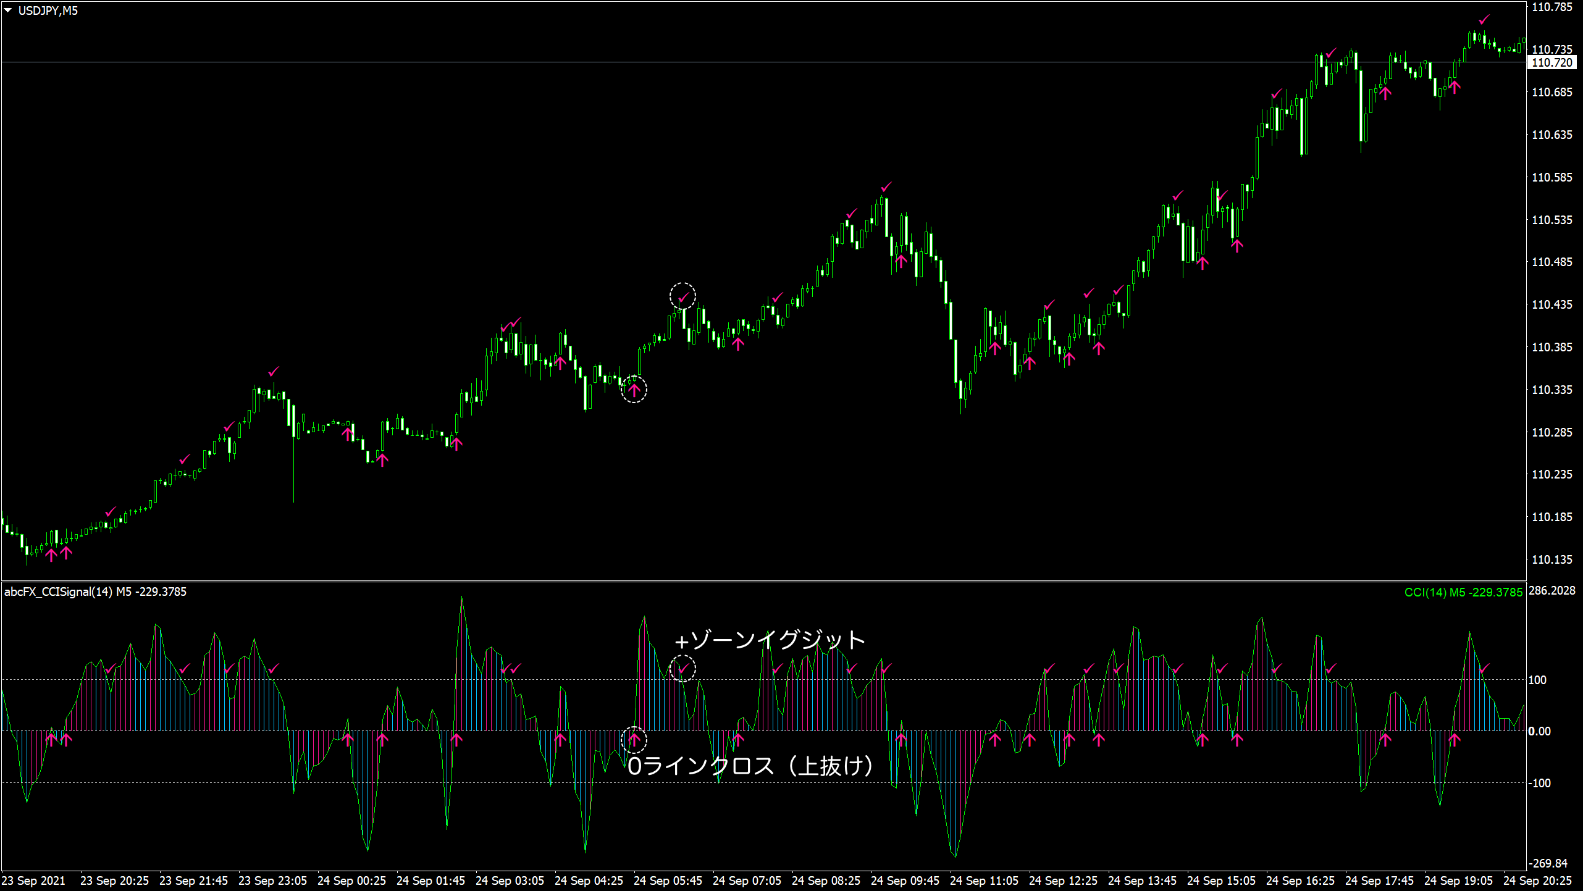Click circled up-arrow on CCI zero line

click(634, 739)
